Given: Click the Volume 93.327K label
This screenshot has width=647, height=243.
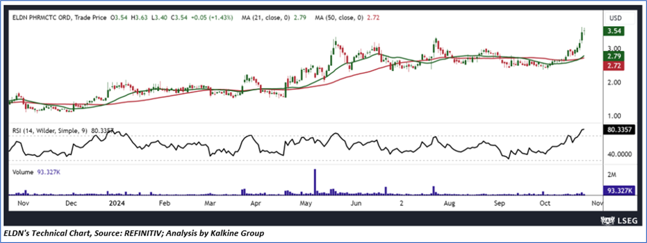Looking at the screenshot, I should 36,172.
